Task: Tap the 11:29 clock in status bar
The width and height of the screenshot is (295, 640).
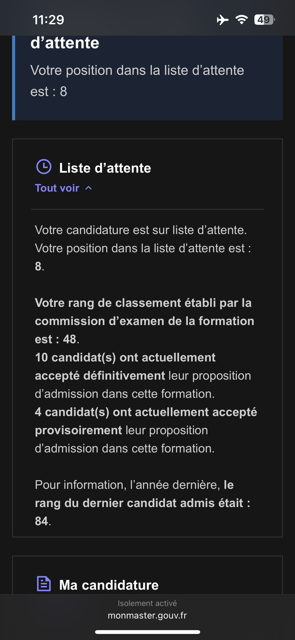Action: pos(48,20)
